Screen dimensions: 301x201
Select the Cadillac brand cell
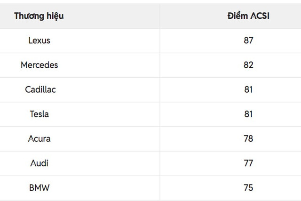tap(40, 89)
